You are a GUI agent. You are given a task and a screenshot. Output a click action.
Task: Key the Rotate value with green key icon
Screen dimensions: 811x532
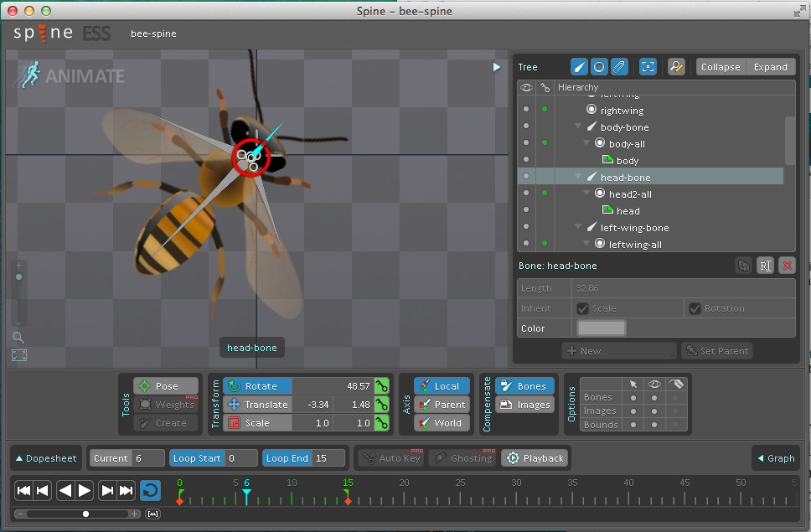pyautogui.click(x=382, y=386)
